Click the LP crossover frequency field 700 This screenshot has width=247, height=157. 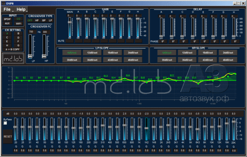coord(32,32)
